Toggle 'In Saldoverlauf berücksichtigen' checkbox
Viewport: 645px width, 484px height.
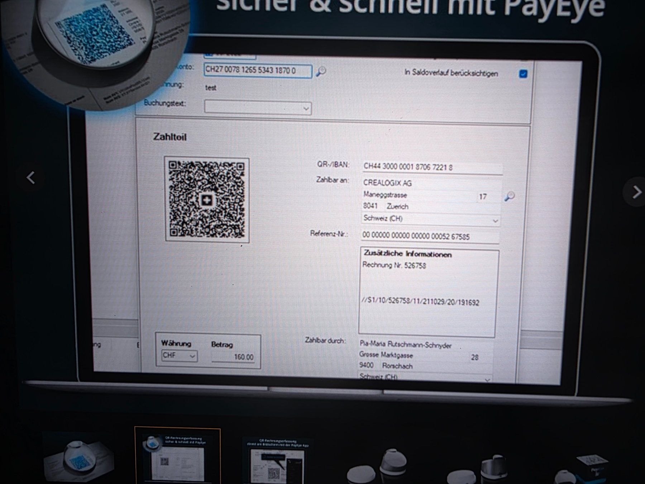pos(523,74)
